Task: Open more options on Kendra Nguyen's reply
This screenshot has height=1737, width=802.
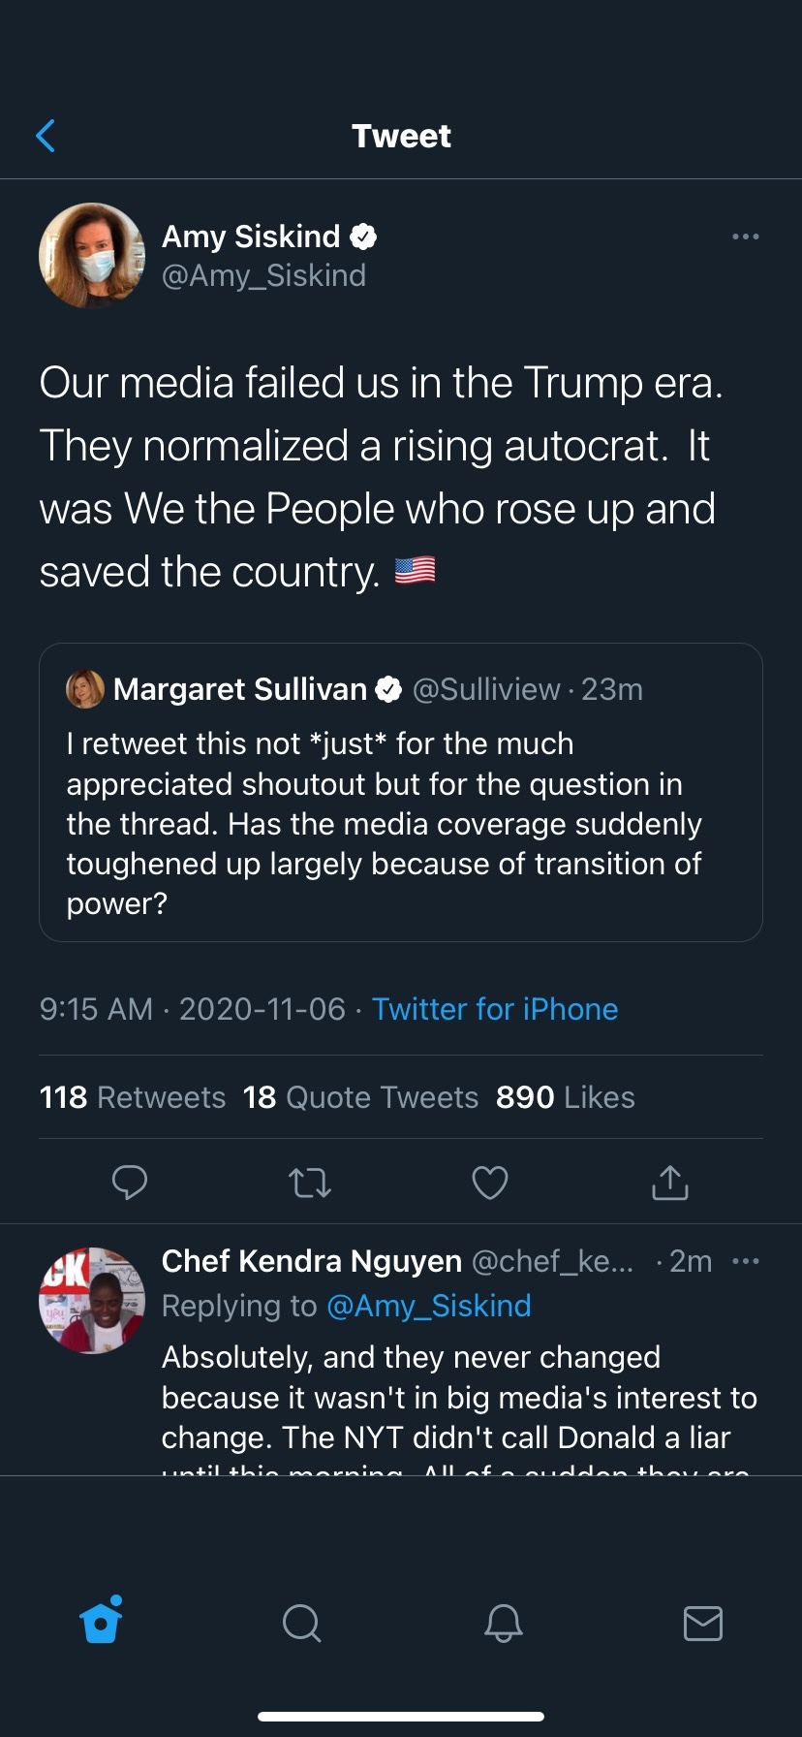Action: click(x=745, y=1261)
